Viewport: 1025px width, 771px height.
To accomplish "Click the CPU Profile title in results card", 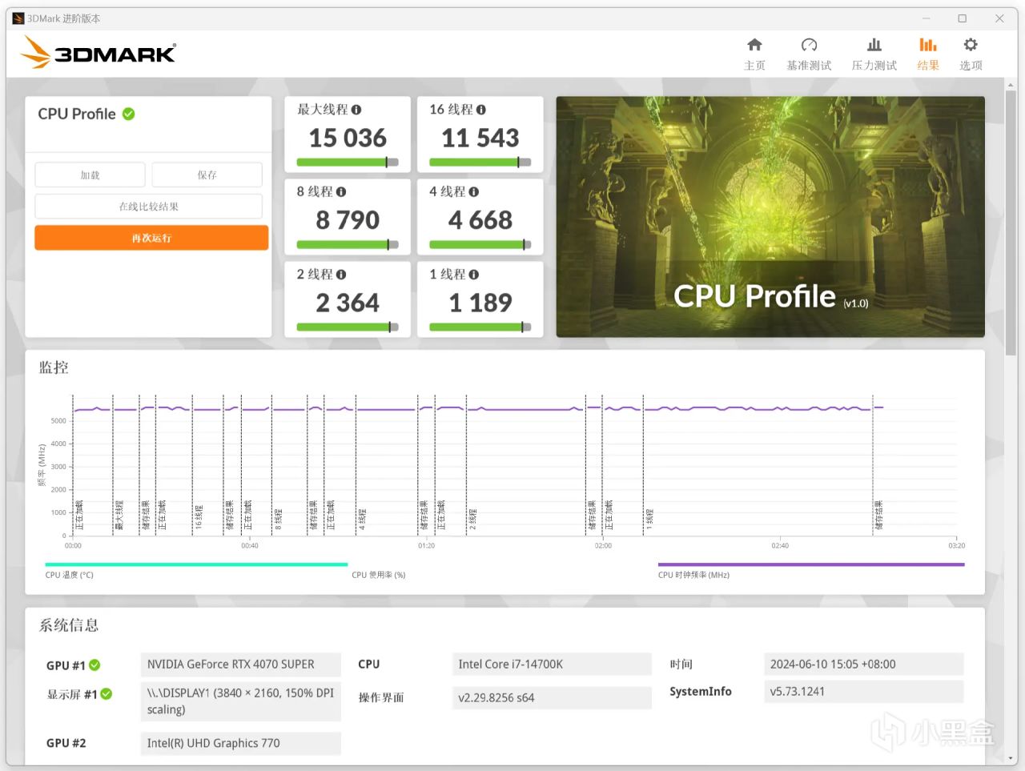I will click(x=77, y=114).
